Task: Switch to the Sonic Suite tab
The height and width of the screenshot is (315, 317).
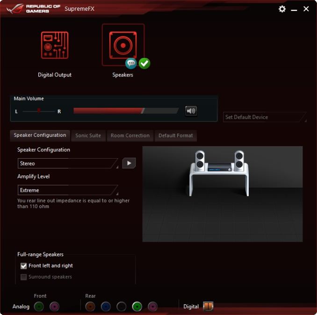Action: point(88,136)
